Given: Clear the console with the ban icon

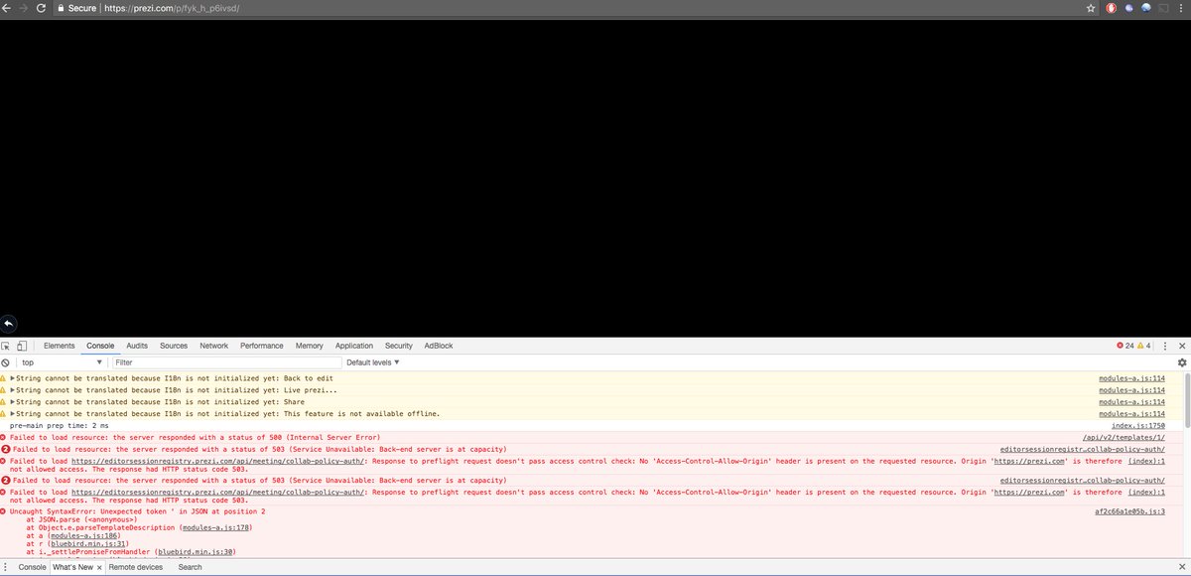Looking at the screenshot, I should coord(6,362).
